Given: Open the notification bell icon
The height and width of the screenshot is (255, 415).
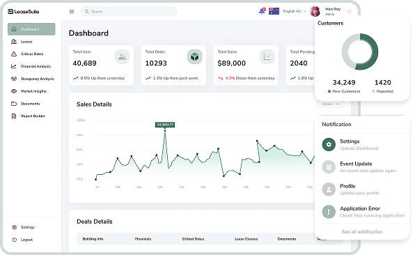Looking at the screenshot, I should [x=262, y=11].
